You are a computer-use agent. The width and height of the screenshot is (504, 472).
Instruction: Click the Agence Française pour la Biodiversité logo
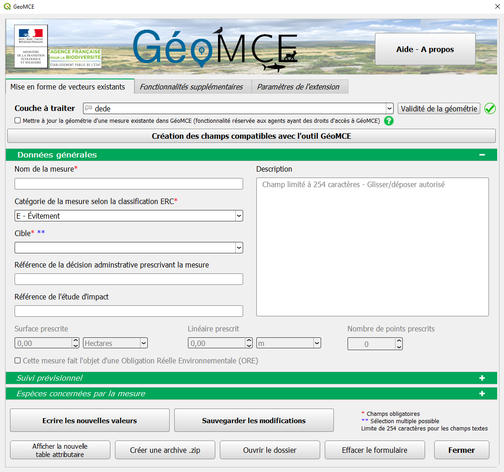[x=76, y=58]
